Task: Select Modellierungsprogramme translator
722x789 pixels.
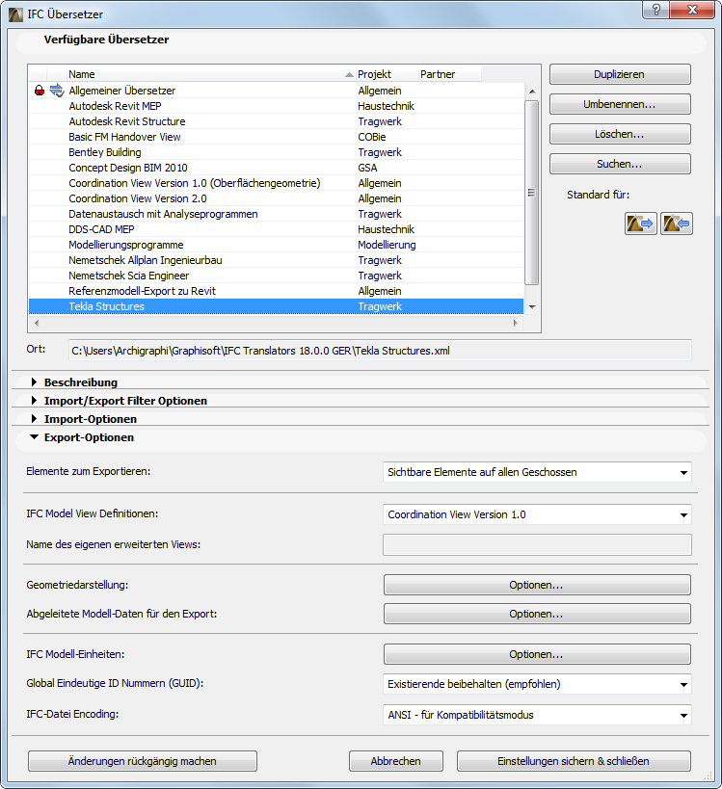Action: [x=276, y=245]
